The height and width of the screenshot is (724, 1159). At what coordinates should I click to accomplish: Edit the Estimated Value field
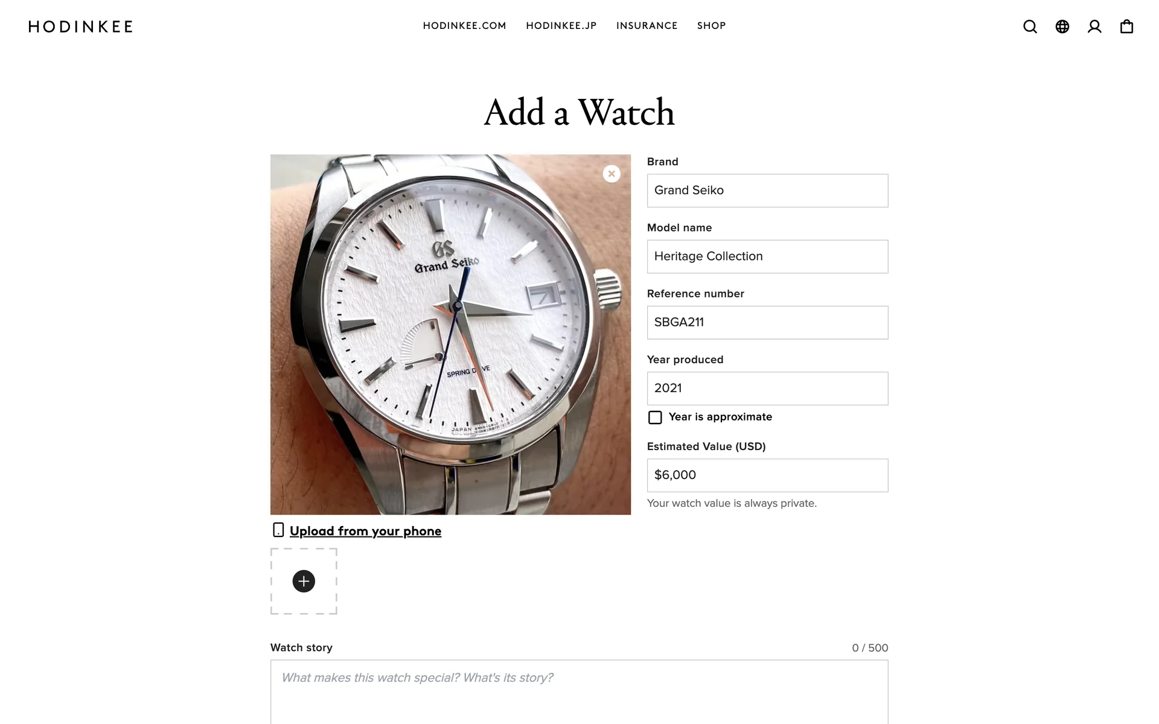point(767,475)
